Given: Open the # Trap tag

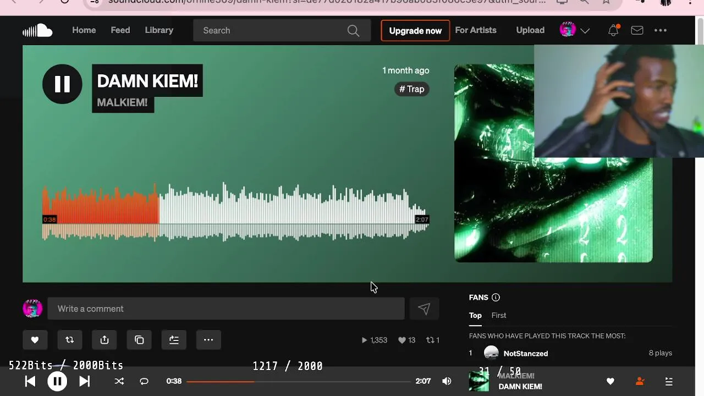Looking at the screenshot, I should pyautogui.click(x=412, y=89).
